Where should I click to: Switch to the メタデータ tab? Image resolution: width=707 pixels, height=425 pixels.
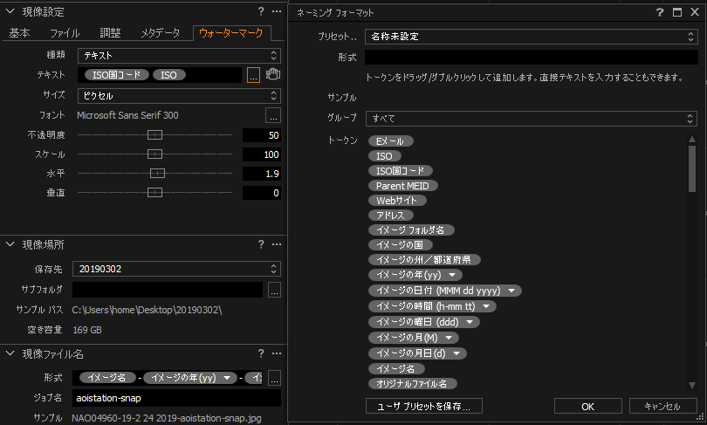coord(161,33)
